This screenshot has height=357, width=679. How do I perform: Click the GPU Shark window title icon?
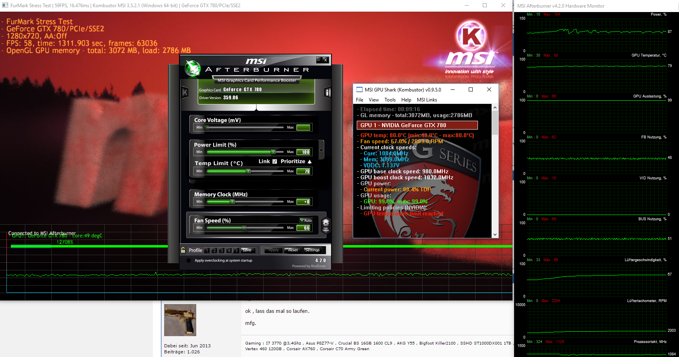(360, 89)
